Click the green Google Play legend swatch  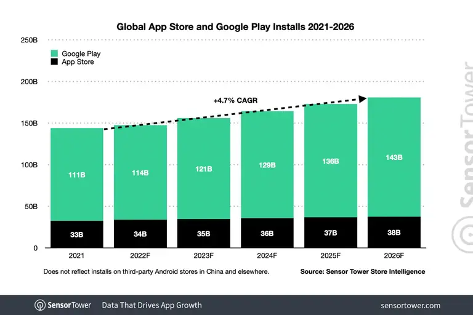pos(54,54)
